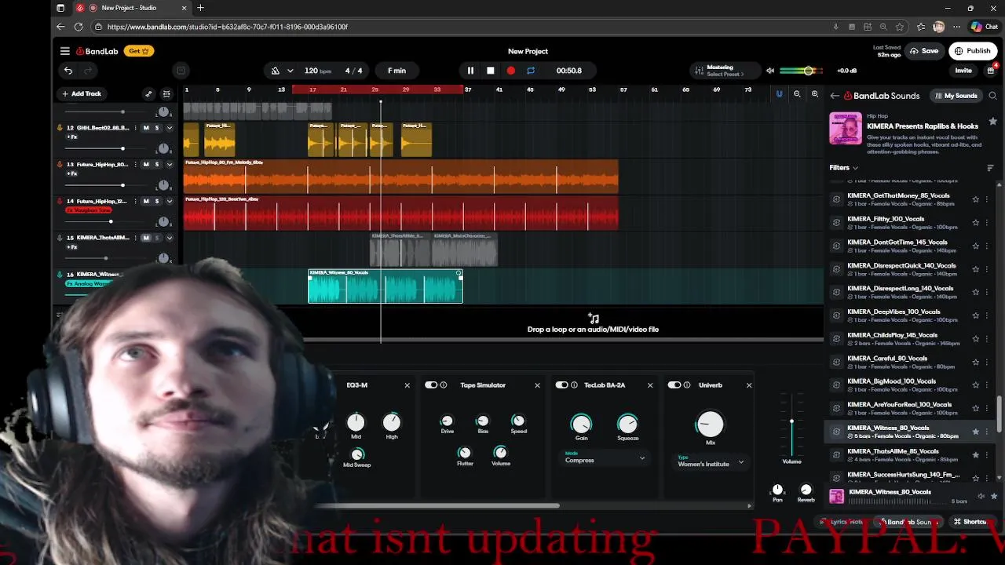Open more options for KIMERA_Filthy_100_Vocals
Screen dimensions: 1005x565
pos(987,223)
